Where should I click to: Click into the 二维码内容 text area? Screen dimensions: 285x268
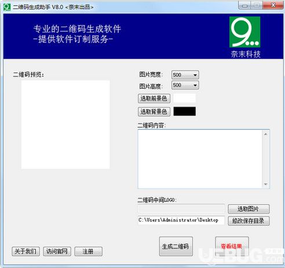pos(200,159)
